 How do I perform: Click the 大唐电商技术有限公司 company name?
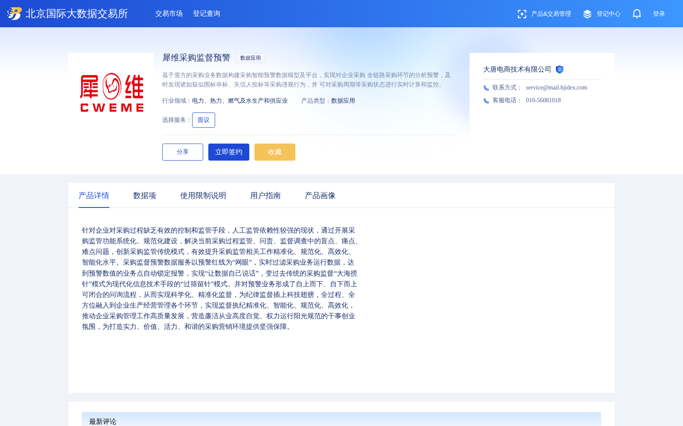pyautogui.click(x=517, y=69)
